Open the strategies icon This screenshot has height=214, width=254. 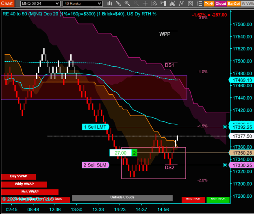click(x=190, y=3)
